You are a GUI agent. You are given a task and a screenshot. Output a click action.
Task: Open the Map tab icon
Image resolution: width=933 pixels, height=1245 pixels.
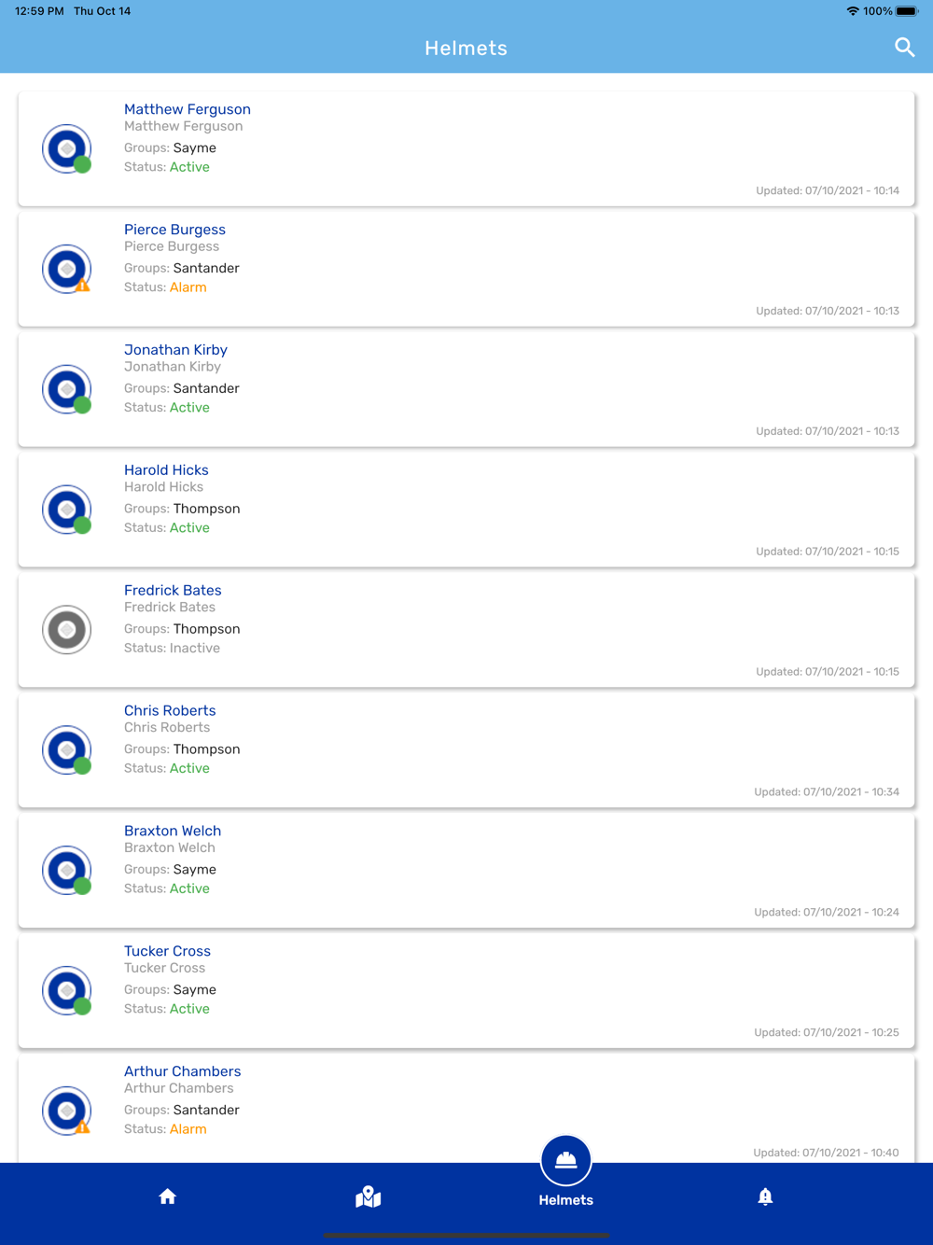click(369, 1196)
